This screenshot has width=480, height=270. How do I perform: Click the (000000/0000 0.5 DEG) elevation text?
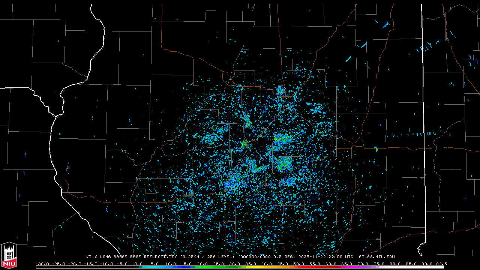click(267, 257)
